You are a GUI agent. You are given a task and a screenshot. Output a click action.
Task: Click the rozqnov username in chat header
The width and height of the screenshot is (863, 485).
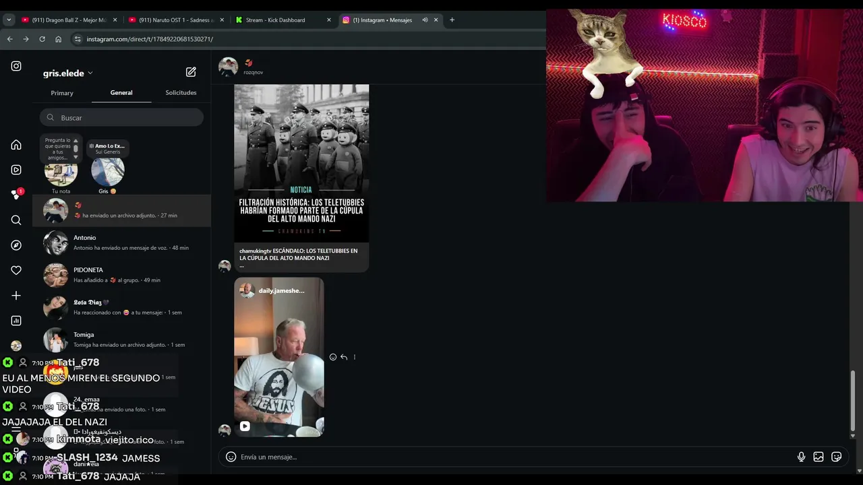pos(254,72)
